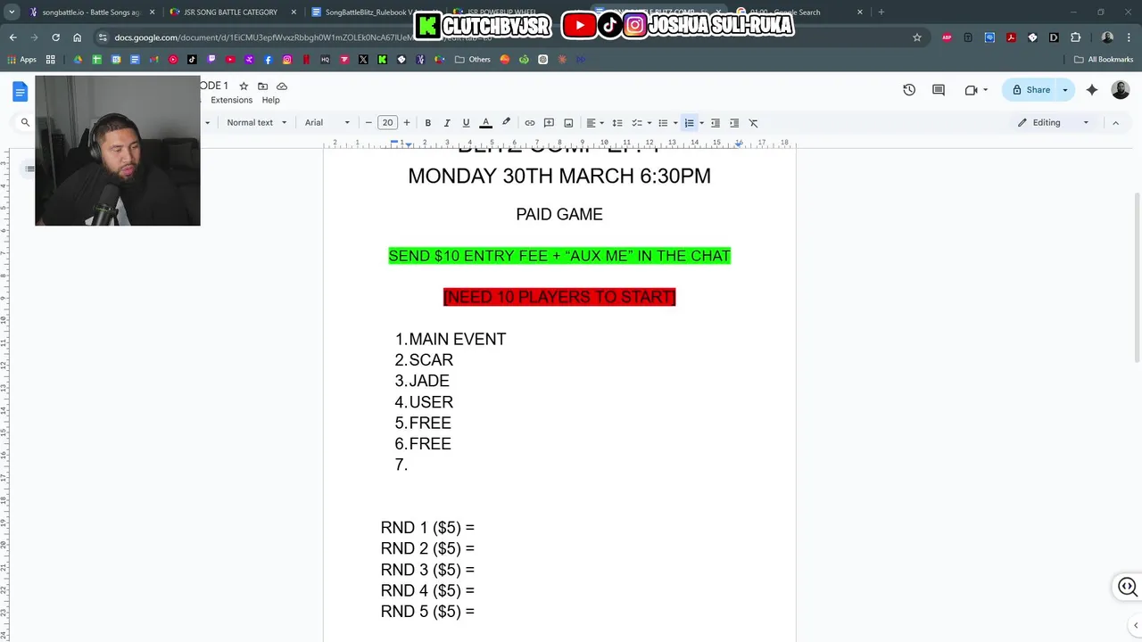Viewport: 1142px width, 642px height.
Task: Open the Share options dropdown arrow
Action: [x=1064, y=90]
